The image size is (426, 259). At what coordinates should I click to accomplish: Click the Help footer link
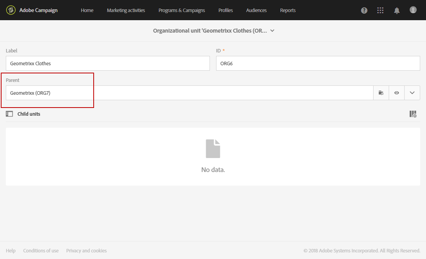coord(10,250)
